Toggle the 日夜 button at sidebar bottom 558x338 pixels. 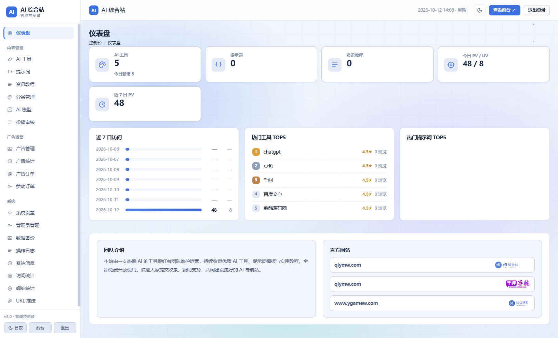tap(15, 328)
